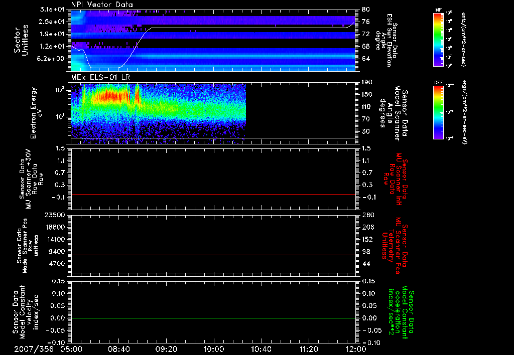This screenshot has height=355, width=514.
Task: Click the "64" sun elevation tick label
Action: coord(366,59)
